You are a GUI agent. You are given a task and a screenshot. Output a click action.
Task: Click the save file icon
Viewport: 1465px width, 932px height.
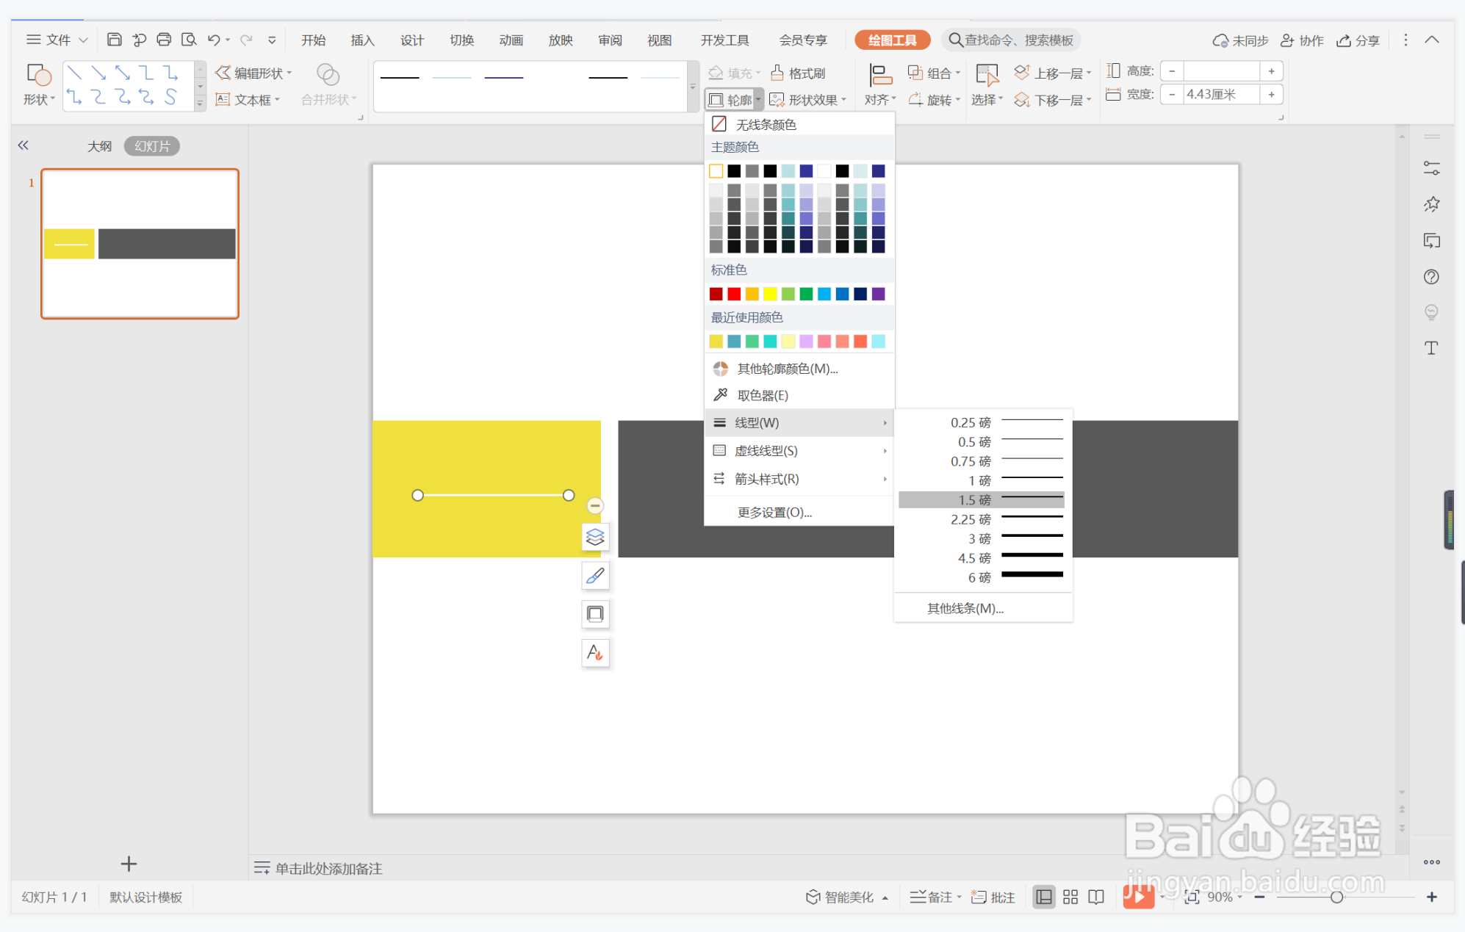(114, 40)
